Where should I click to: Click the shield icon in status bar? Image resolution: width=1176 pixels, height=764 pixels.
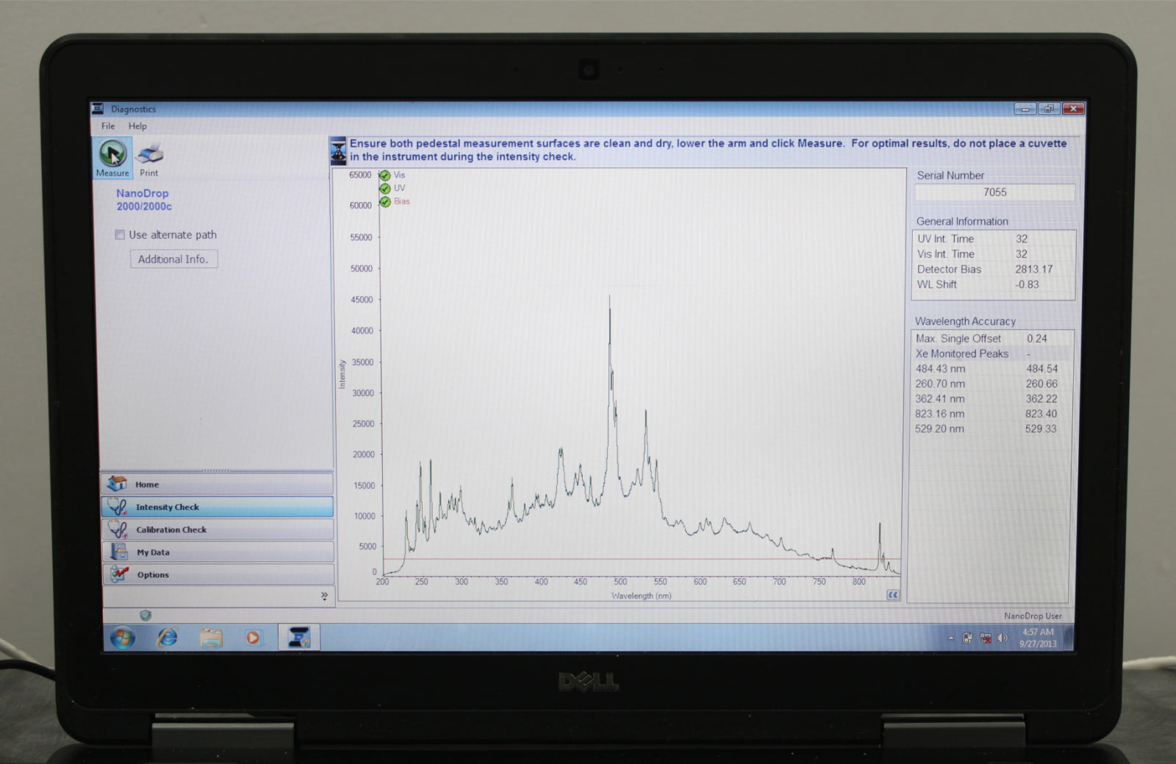[146, 616]
